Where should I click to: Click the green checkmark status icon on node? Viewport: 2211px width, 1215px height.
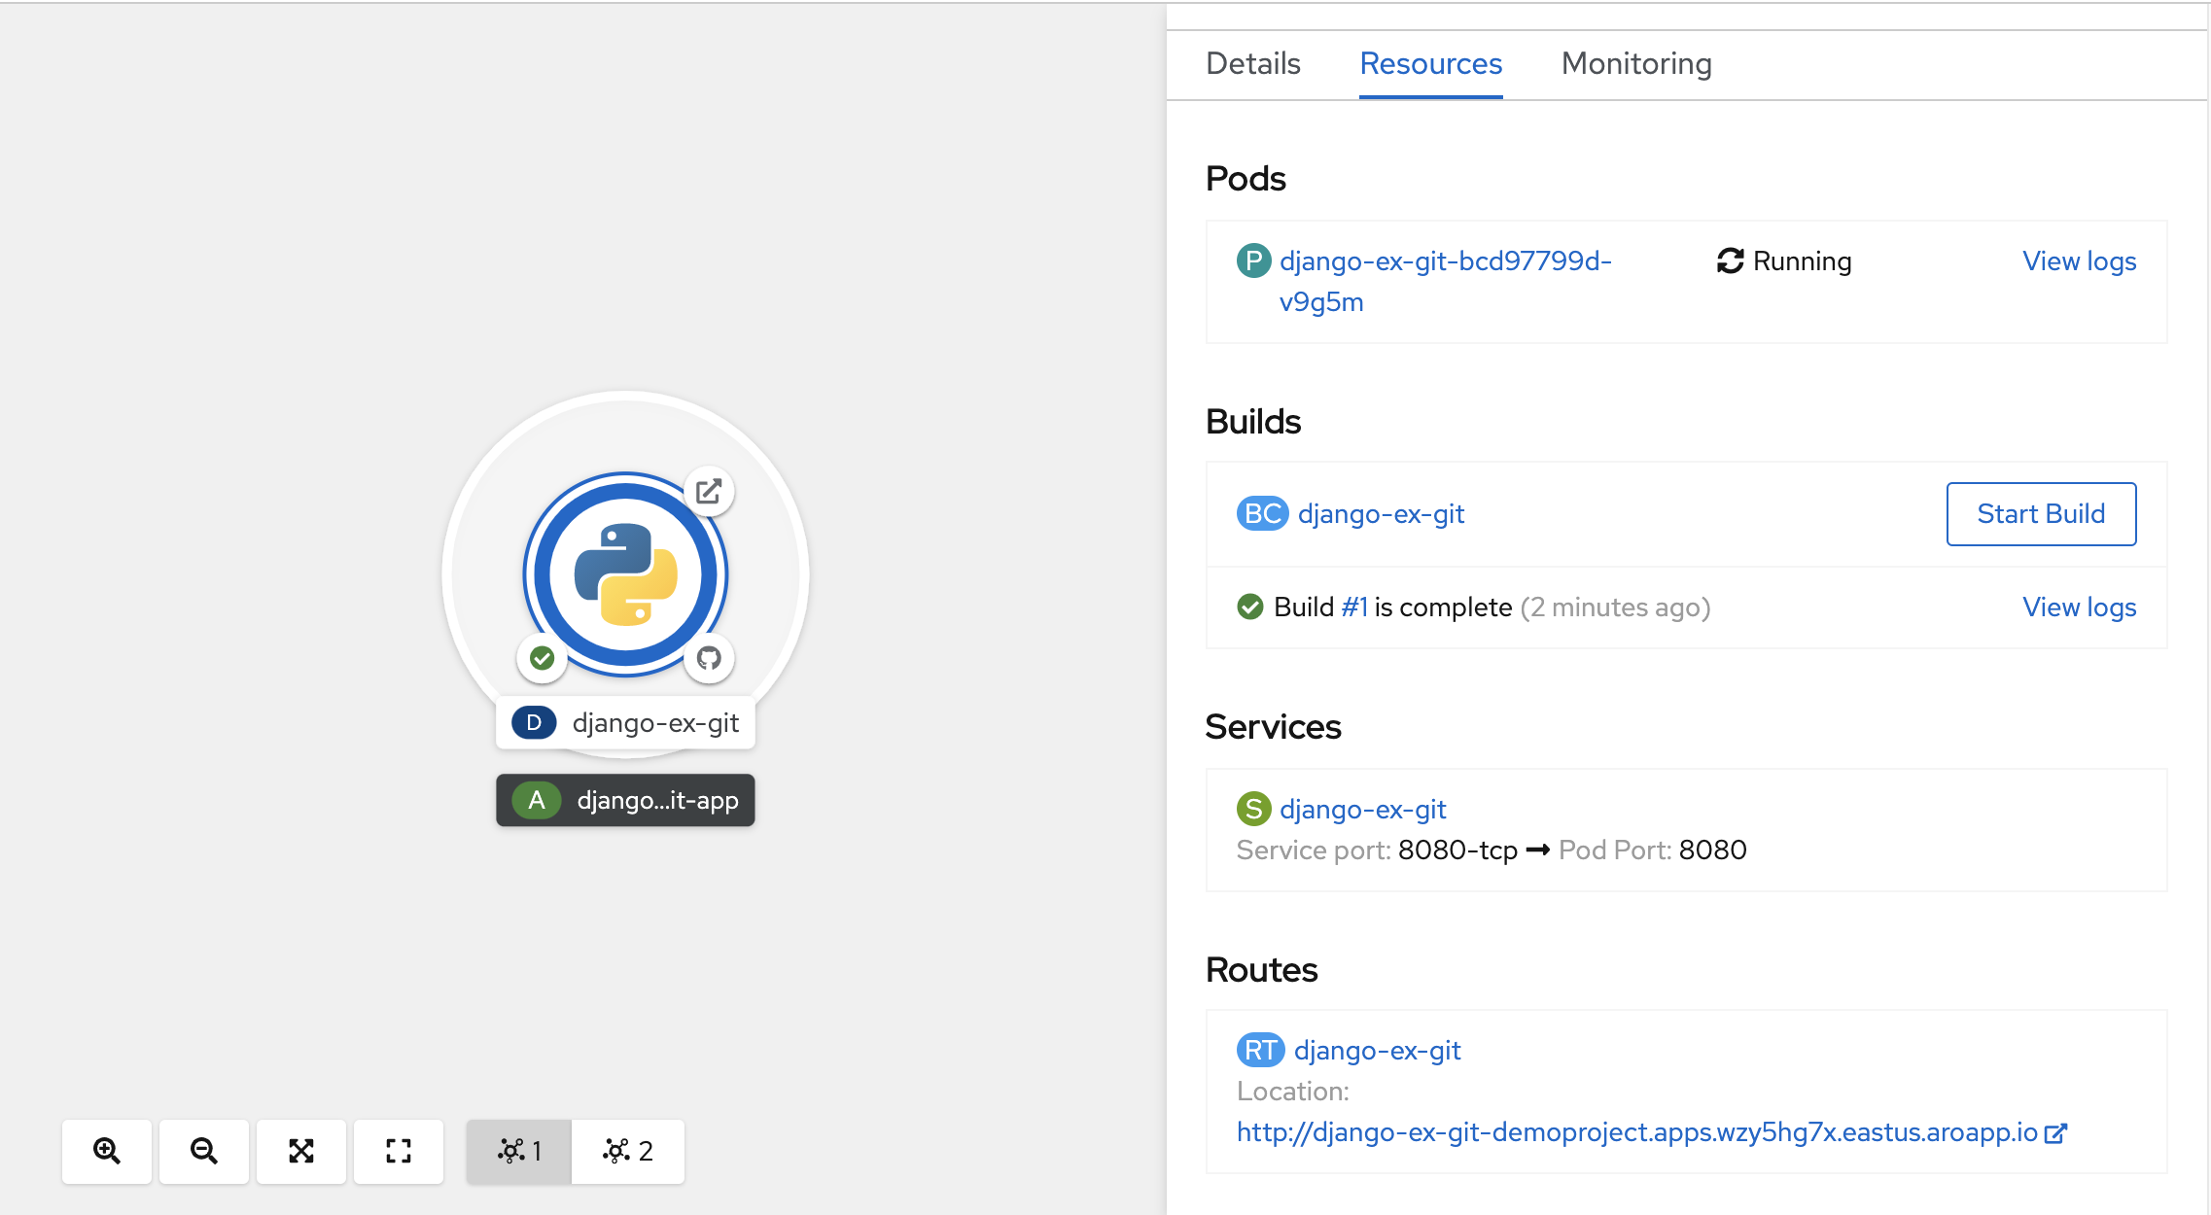(540, 658)
